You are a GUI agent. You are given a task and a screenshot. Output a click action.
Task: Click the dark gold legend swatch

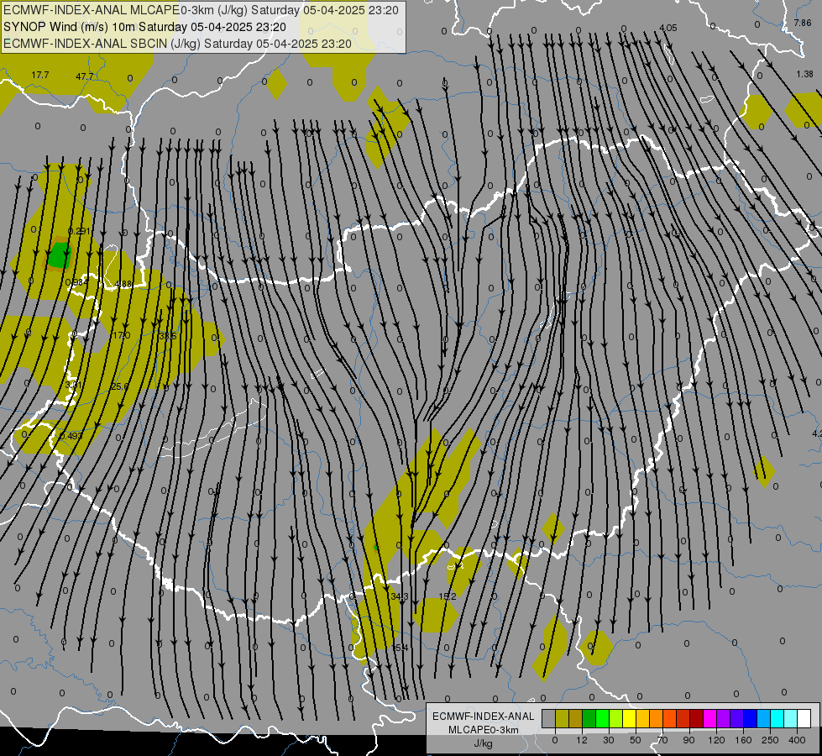pos(576,718)
